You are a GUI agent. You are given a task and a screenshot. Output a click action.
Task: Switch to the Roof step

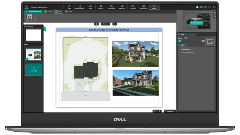[90, 7]
